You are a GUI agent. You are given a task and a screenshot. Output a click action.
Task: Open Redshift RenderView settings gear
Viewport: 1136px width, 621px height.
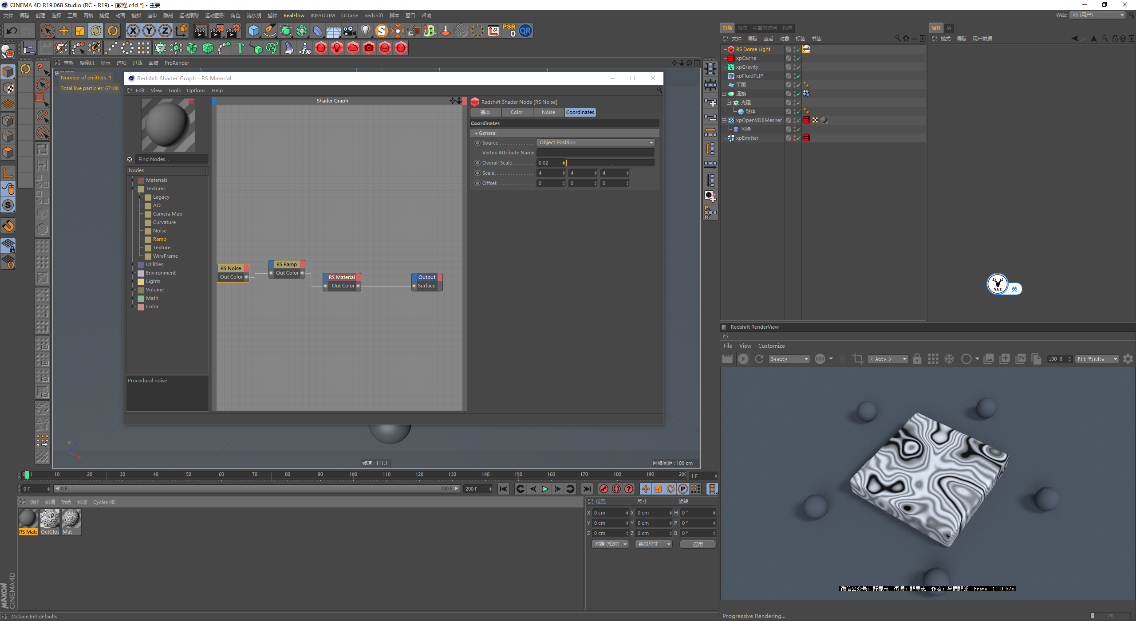tap(1128, 359)
